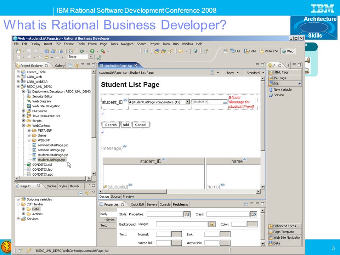Click the studentId input field on page
Image resolution: width=340 pixels, height=255 pixels.
pos(210,102)
